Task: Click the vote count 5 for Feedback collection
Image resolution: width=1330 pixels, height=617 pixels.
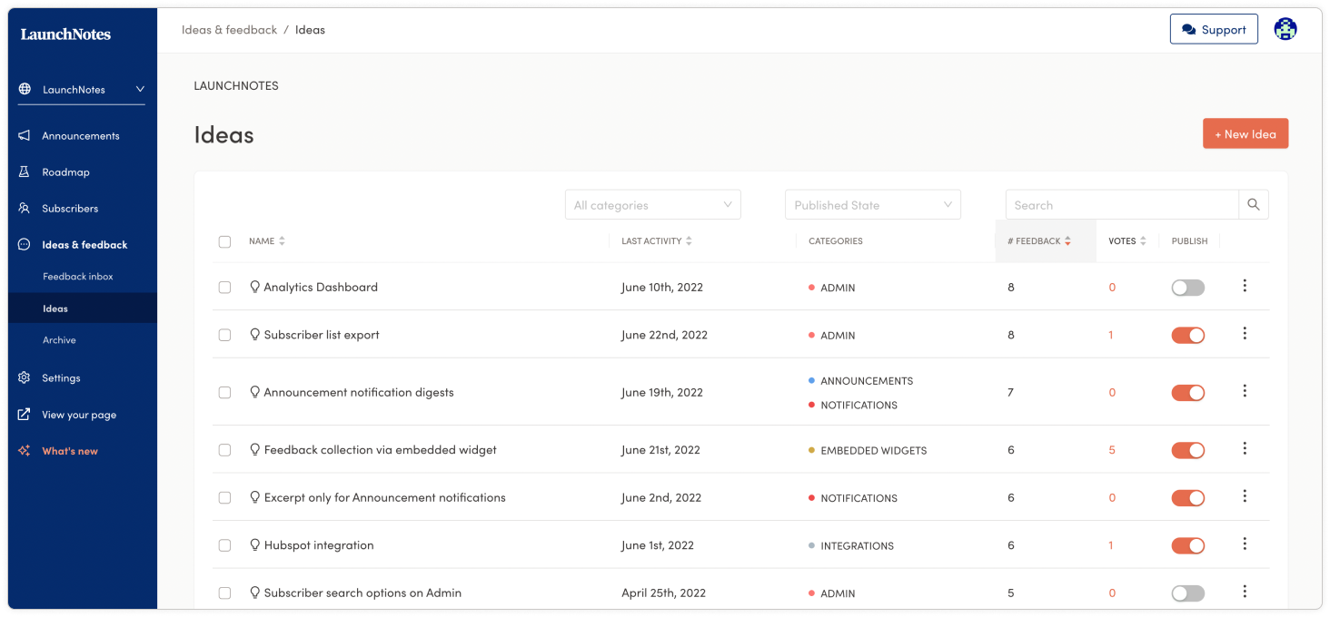Action: [x=1112, y=450]
